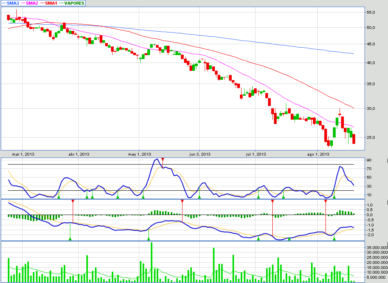Select the last red sell marker in MACD panel
388x283 pixels.
[x=325, y=201]
